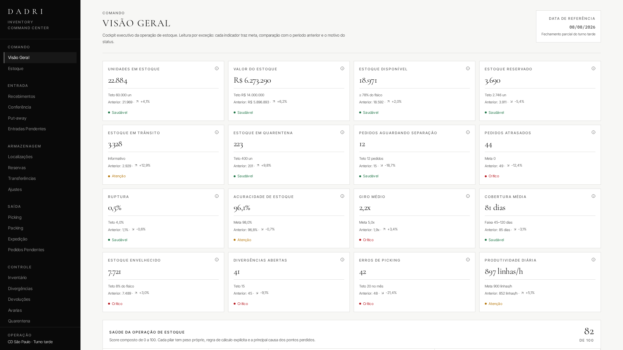This screenshot has width=623, height=350.
Task: Select Avarias in the sidebar
Action: point(40,310)
